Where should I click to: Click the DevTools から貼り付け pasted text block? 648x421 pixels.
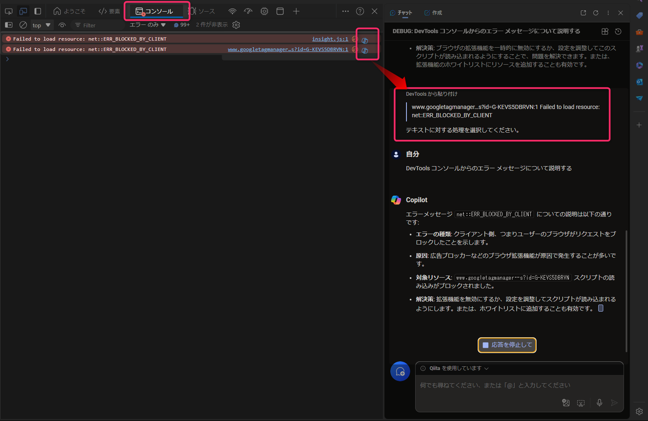click(502, 114)
